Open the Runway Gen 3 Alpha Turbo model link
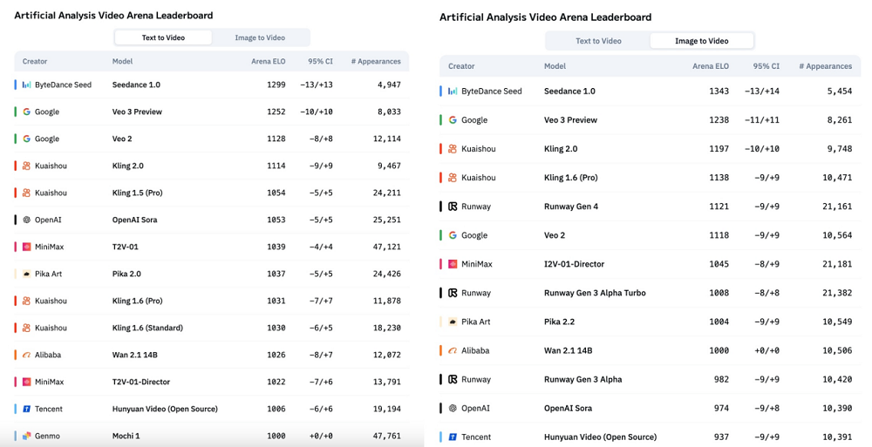 [x=595, y=293]
